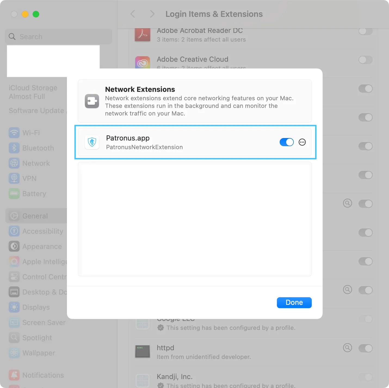Open the ellipsis options menu for Patronus.app

(x=302, y=142)
